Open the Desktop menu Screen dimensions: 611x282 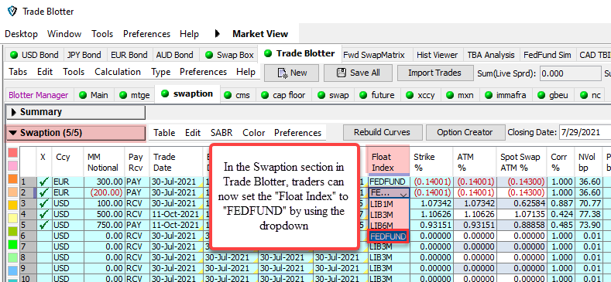22,34
